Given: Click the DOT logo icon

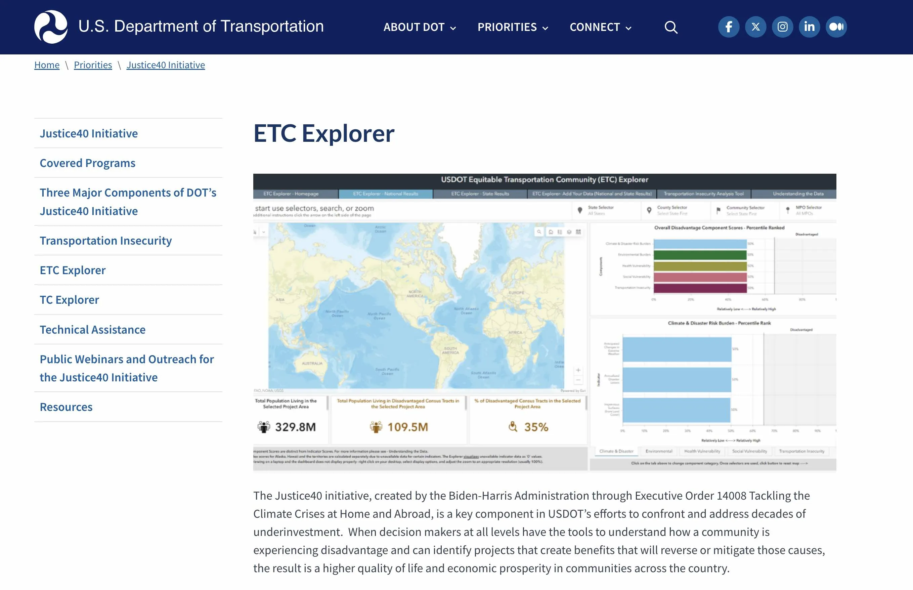Looking at the screenshot, I should 51,27.
